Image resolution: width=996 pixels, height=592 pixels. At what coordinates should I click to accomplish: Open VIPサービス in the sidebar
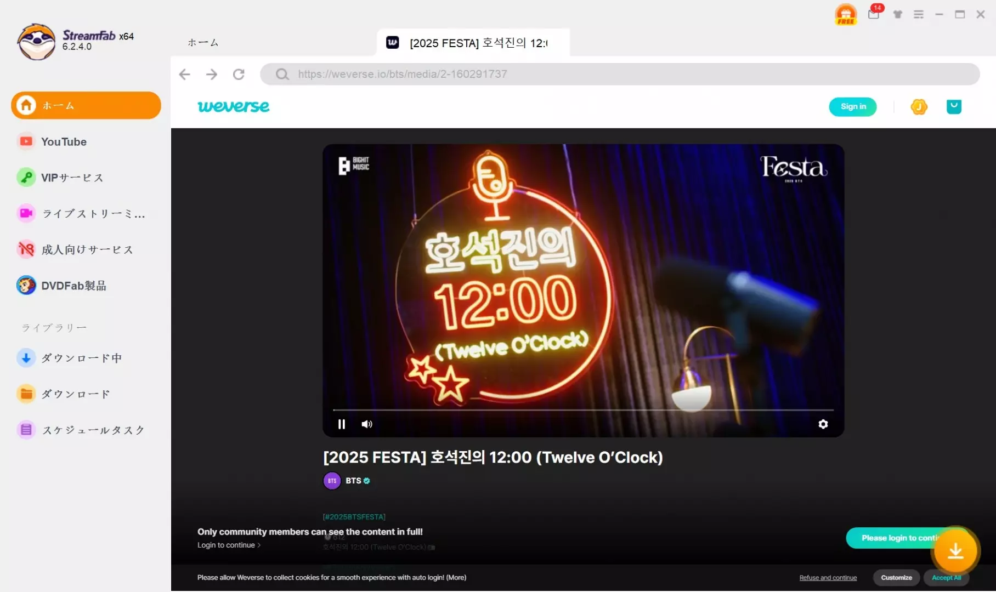86,178
